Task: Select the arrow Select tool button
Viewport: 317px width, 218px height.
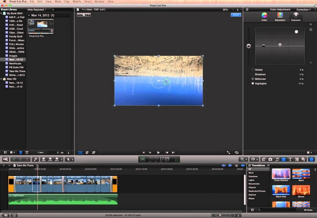Action: [70, 160]
